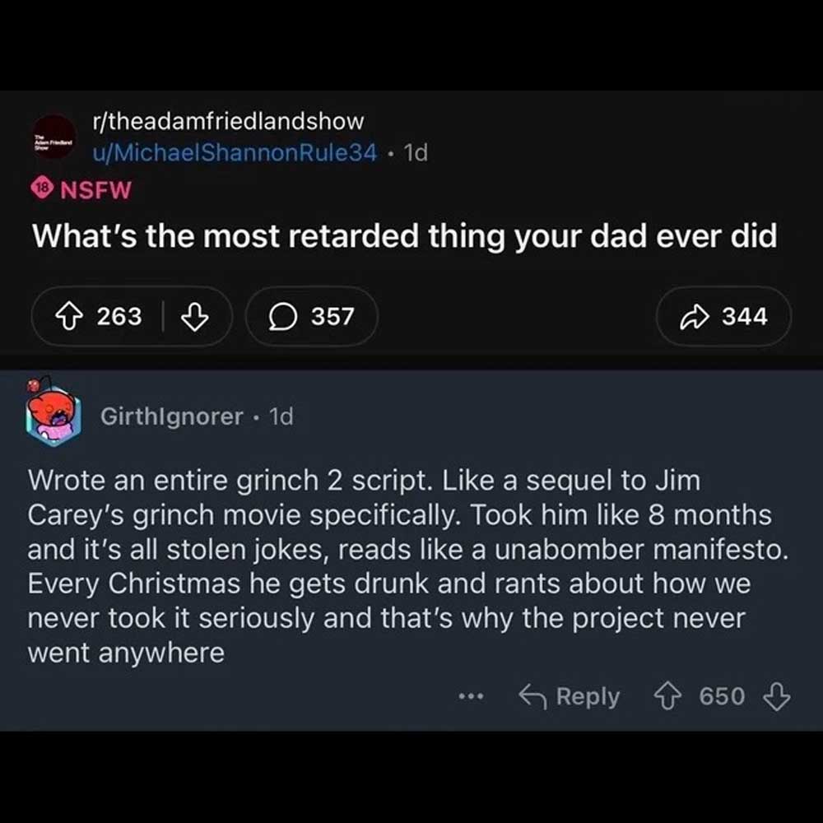Image resolution: width=823 pixels, height=823 pixels.
Task: Open r/theadamfriedlandshow subreddit link
Action: click(x=229, y=121)
